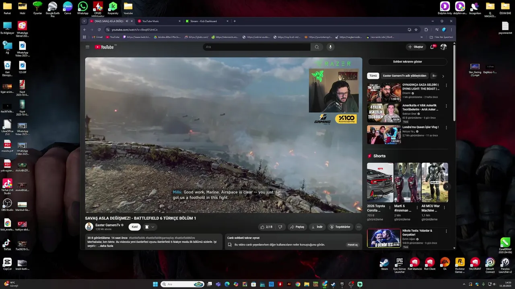Click the #battlefield6gameplay hashtag
Viewport: 515px width, 289px height.
coord(160,238)
